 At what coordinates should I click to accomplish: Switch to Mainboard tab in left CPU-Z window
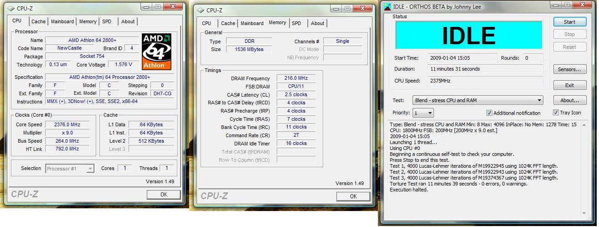point(62,21)
